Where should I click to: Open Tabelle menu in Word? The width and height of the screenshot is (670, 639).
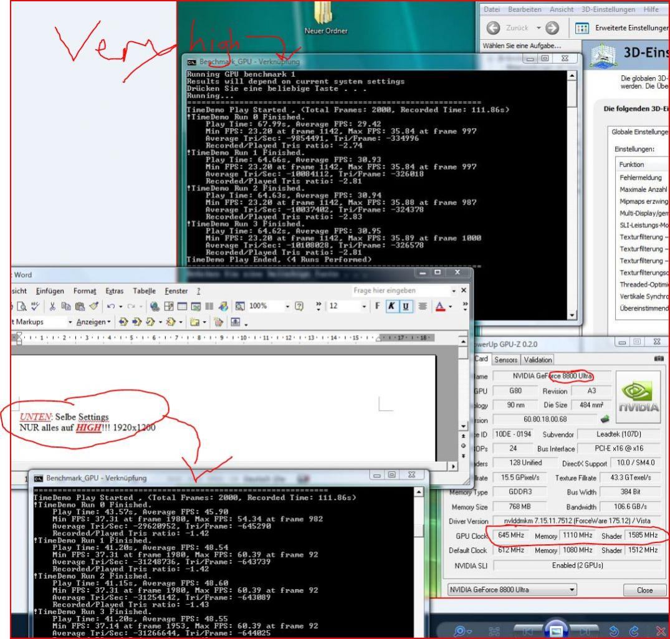(144, 291)
